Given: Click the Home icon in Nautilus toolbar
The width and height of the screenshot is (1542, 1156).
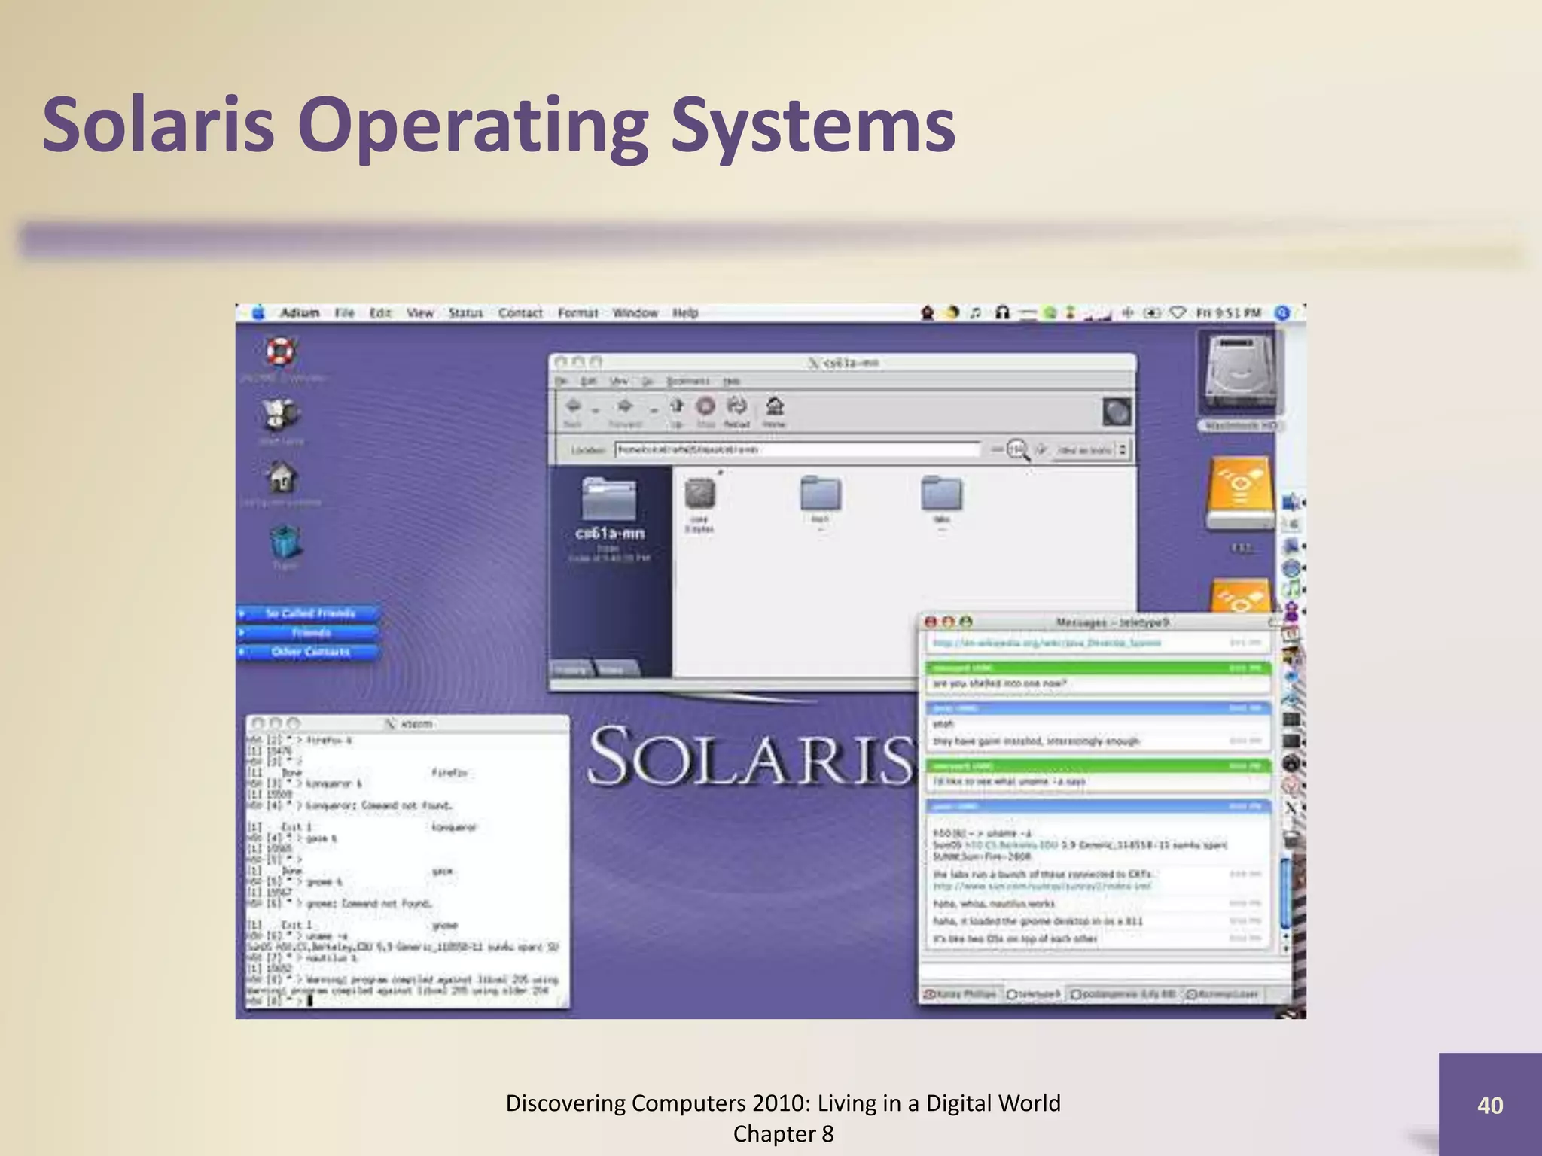Looking at the screenshot, I should pyautogui.click(x=775, y=406).
